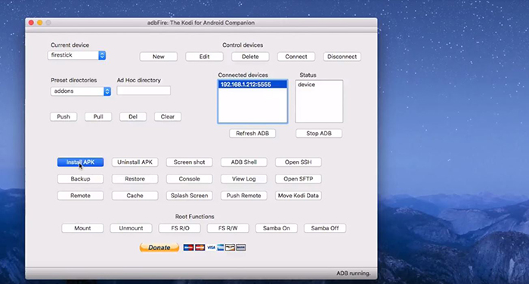This screenshot has height=284, width=529.
Task: Expand the Preset directories addons dropdown
Action: click(81, 91)
